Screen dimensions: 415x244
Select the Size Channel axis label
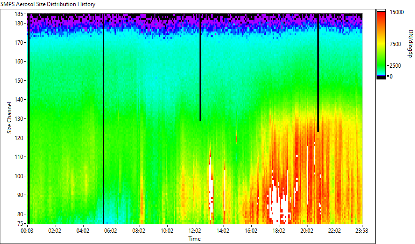point(9,118)
